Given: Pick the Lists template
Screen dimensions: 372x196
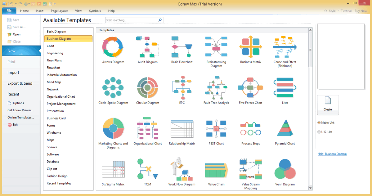Looking at the screenshot, I should [285, 91].
